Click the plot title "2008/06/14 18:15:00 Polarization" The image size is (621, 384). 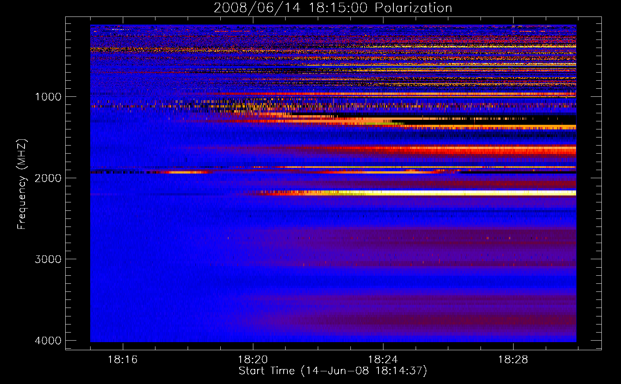tap(333, 8)
